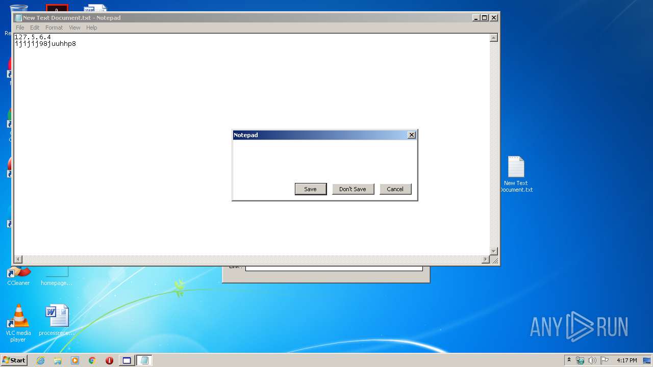
Task: Launch Google Chrome from taskbar
Action: (x=92, y=360)
